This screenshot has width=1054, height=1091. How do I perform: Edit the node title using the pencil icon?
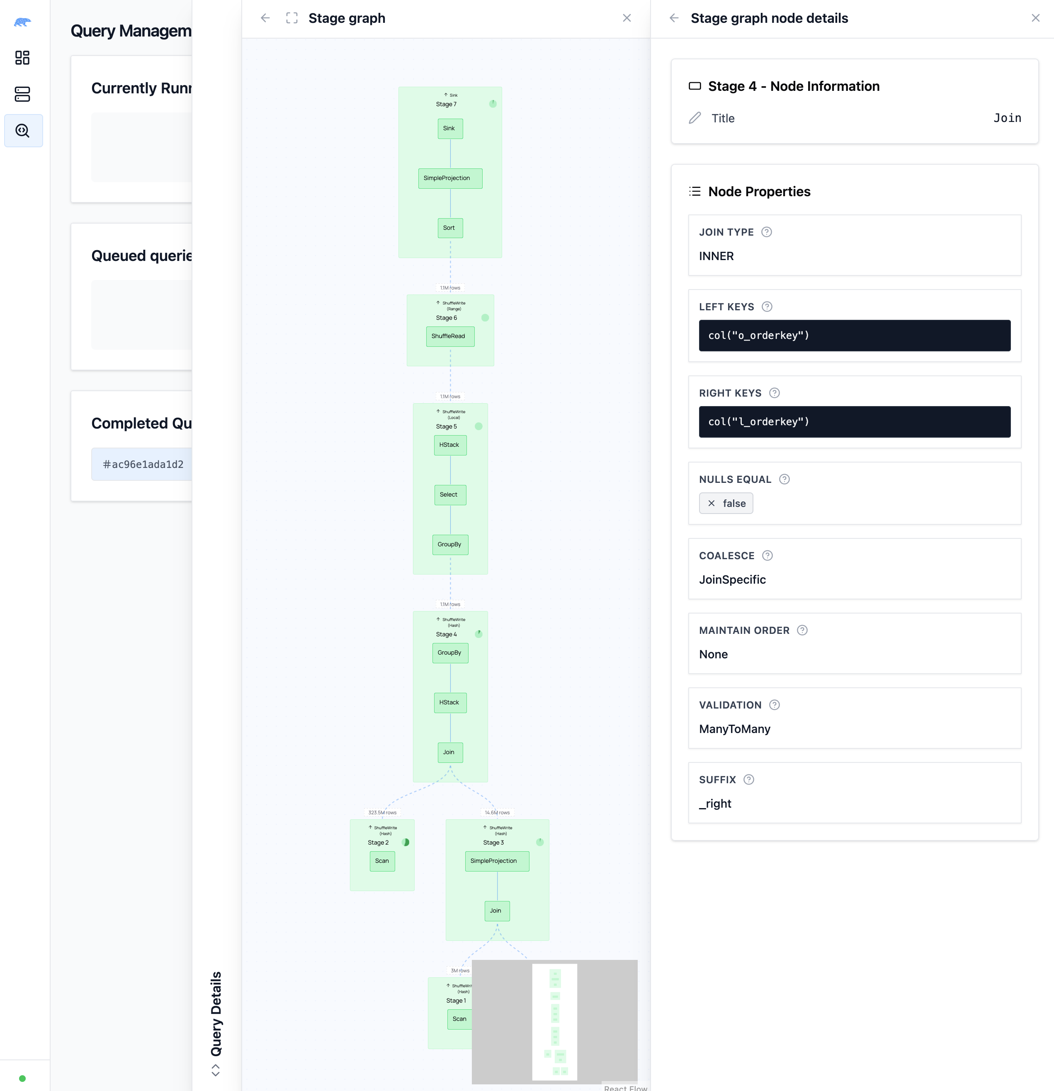694,118
